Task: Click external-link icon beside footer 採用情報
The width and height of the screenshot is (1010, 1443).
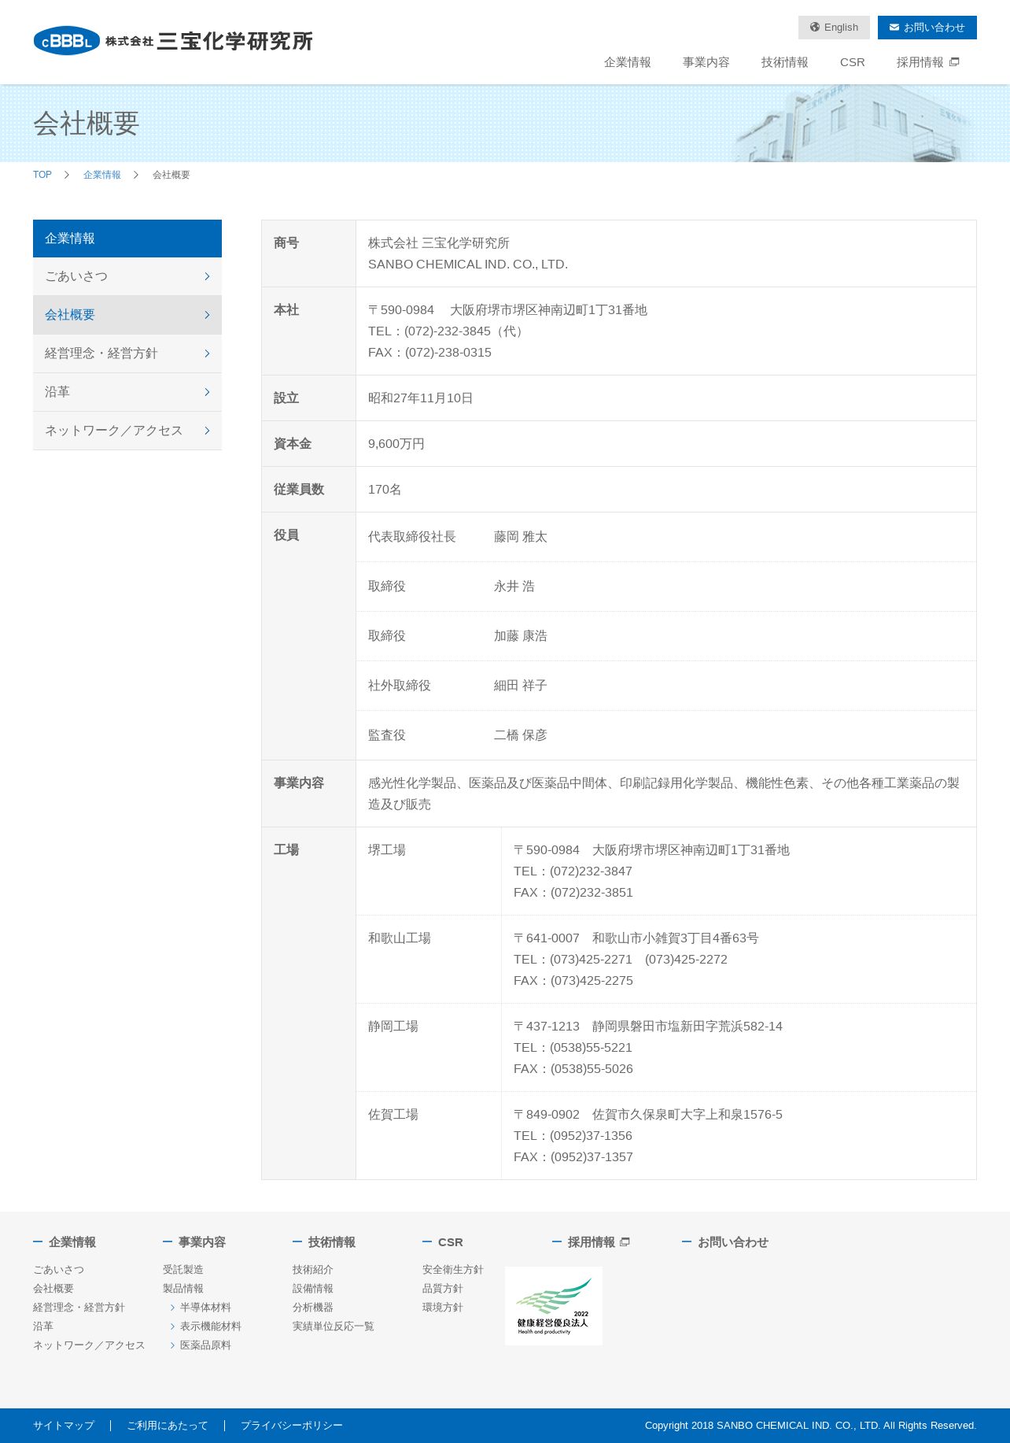Action: pos(625,1242)
